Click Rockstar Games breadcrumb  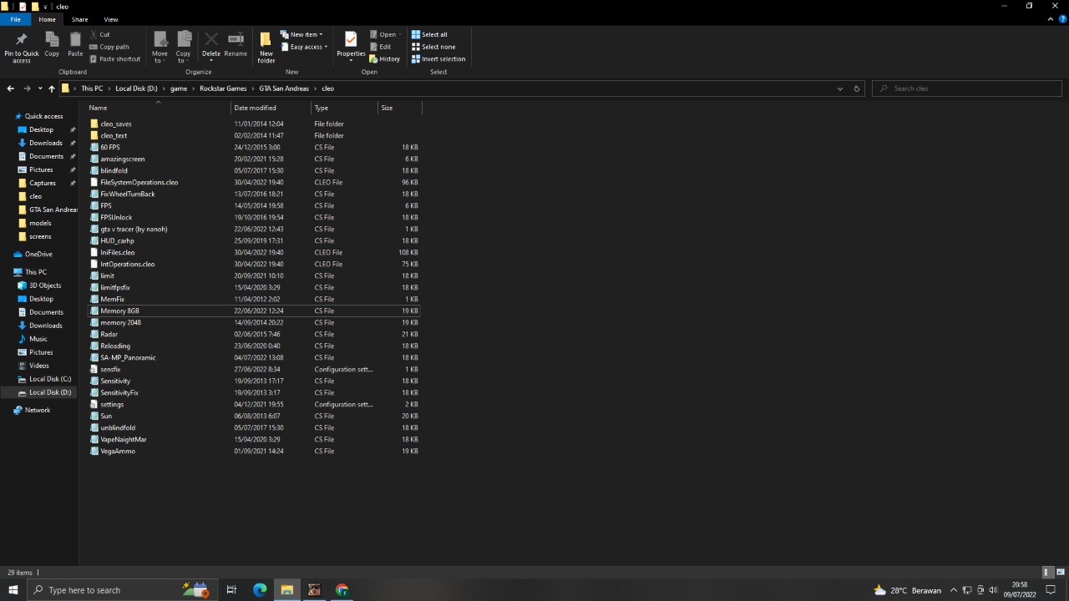223,88
